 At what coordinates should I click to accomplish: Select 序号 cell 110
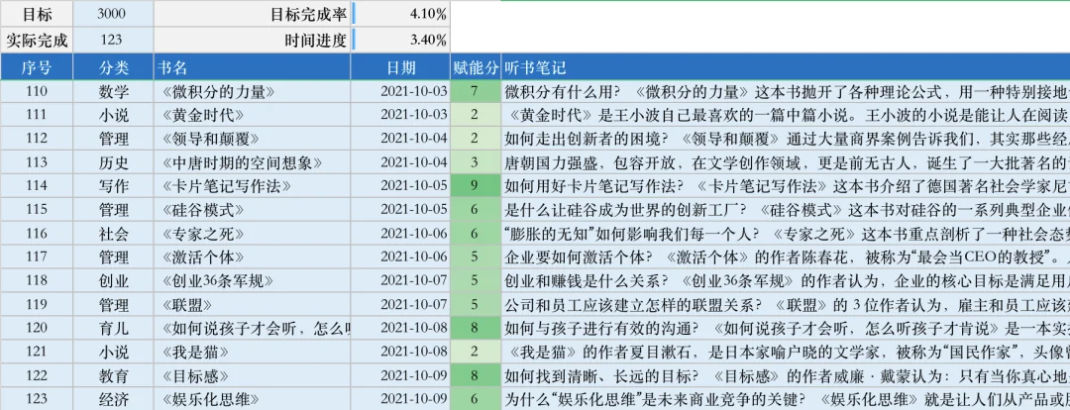click(x=37, y=91)
